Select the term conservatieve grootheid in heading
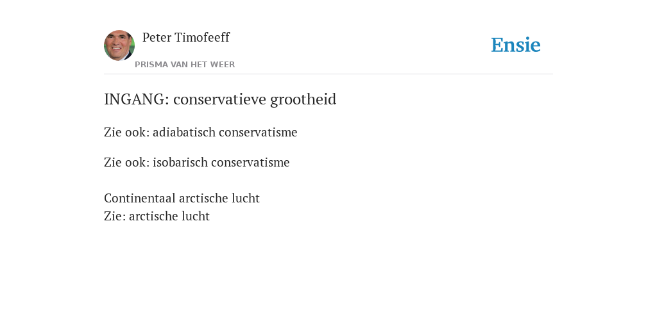Image resolution: width=657 pixels, height=328 pixels. pyautogui.click(x=255, y=99)
